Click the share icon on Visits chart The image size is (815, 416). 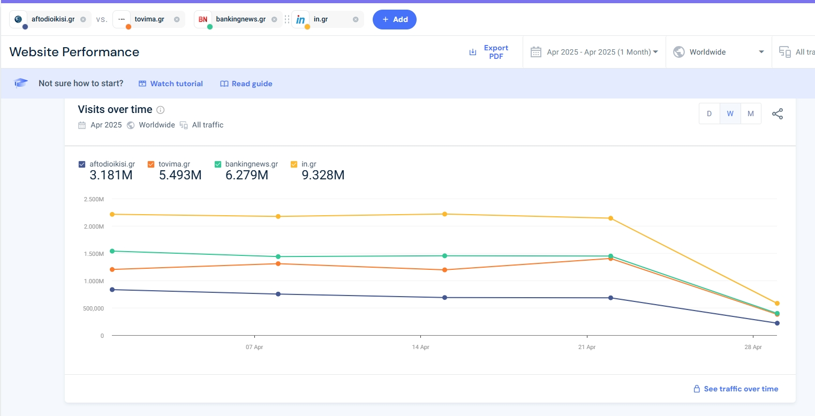[x=778, y=114]
